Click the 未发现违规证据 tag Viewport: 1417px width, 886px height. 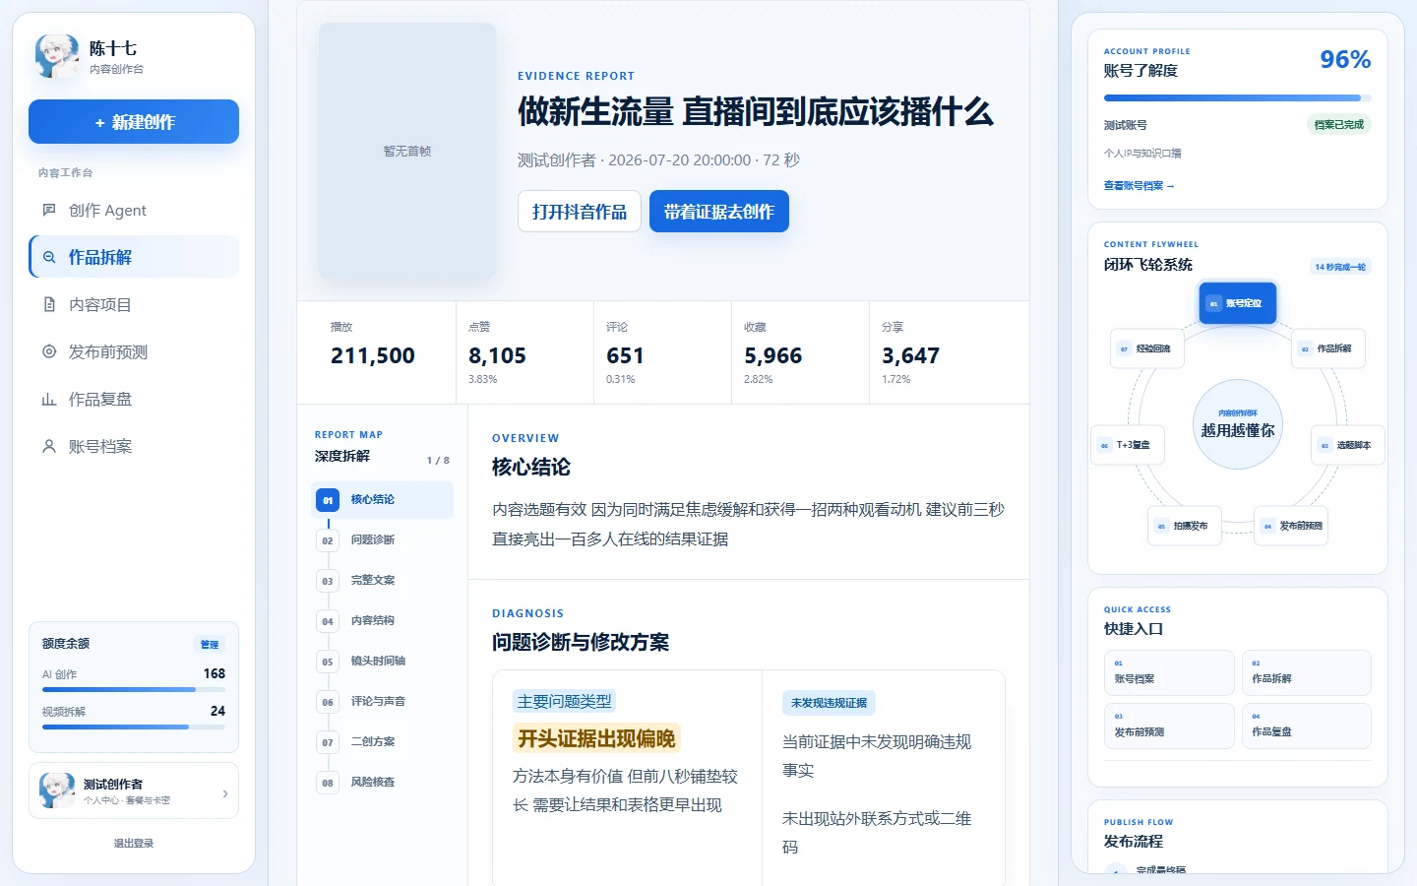(x=829, y=703)
